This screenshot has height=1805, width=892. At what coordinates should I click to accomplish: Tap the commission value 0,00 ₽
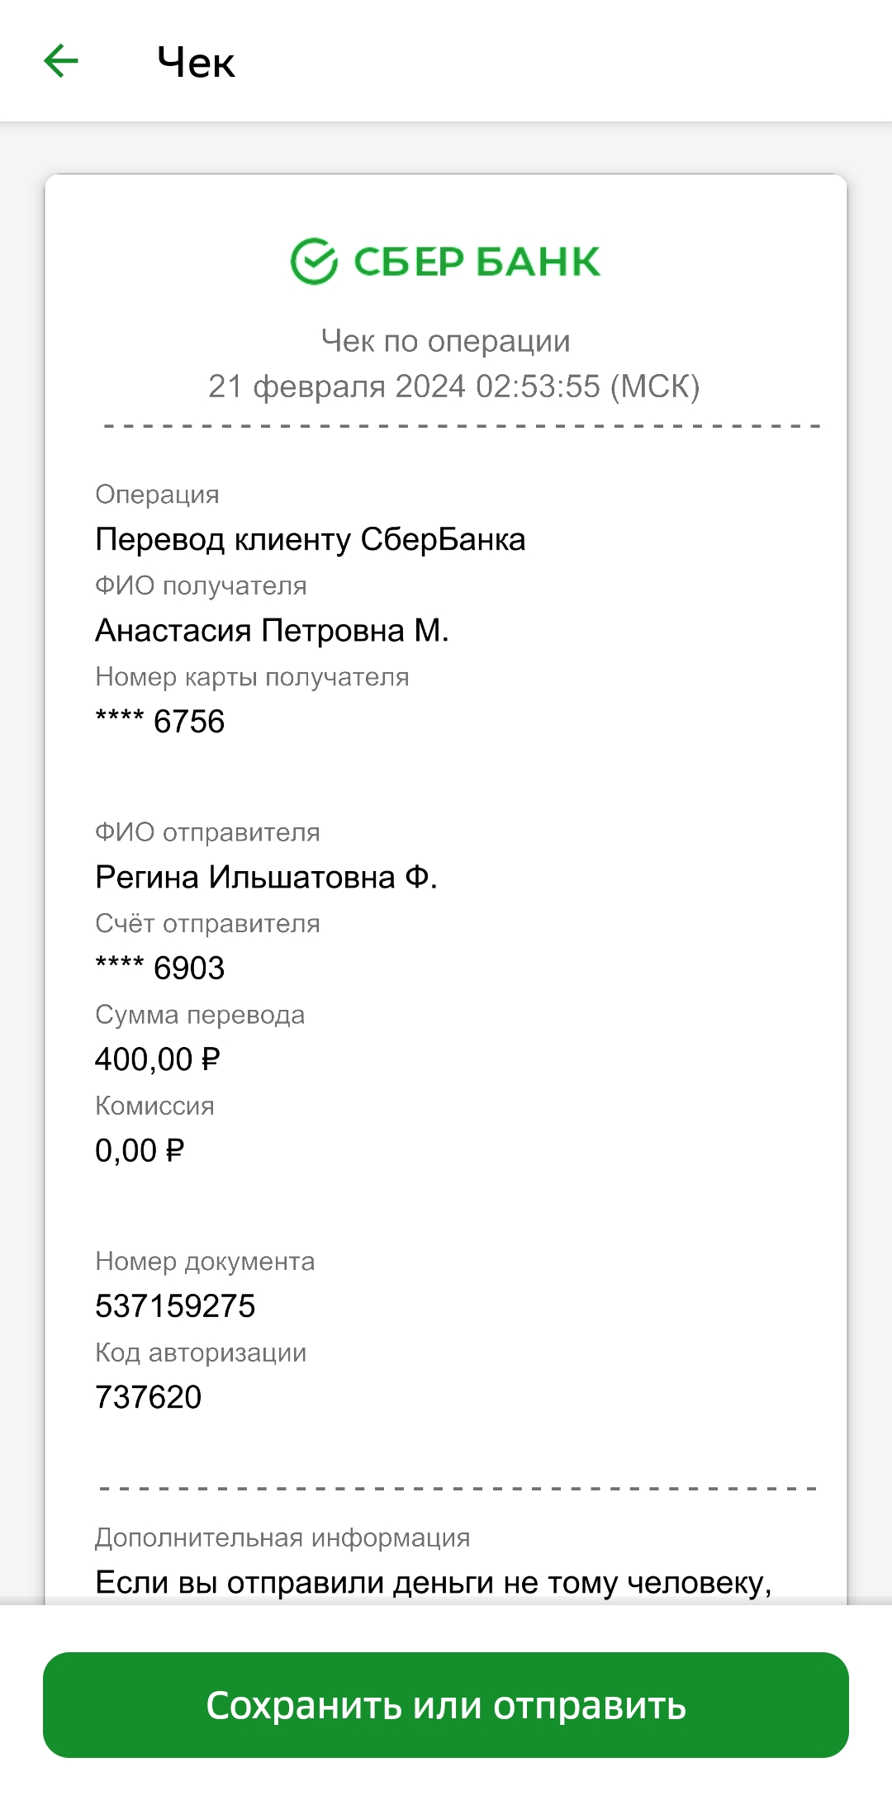(x=140, y=1150)
